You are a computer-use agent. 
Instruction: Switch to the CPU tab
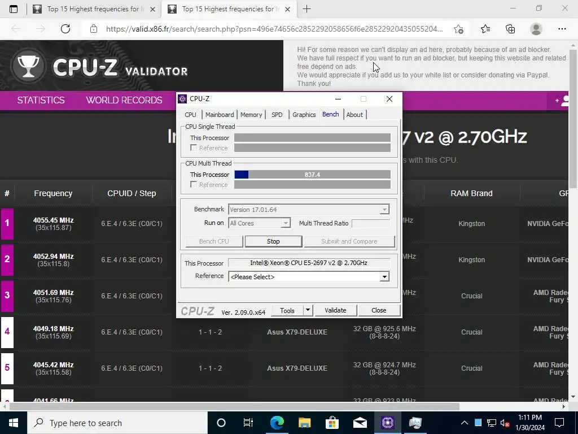click(x=191, y=115)
